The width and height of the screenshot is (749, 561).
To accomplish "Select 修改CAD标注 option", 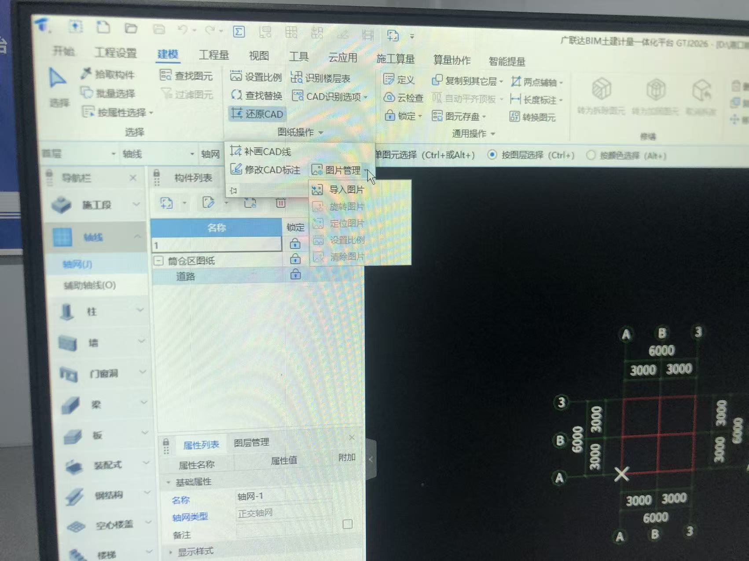I will (265, 170).
